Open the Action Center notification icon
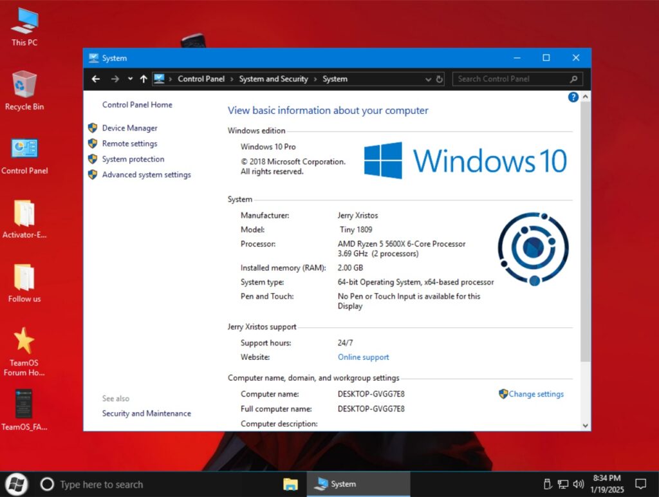The height and width of the screenshot is (497, 659). pyautogui.click(x=640, y=484)
